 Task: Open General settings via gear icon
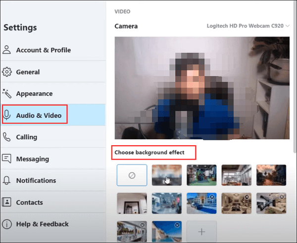[7, 72]
